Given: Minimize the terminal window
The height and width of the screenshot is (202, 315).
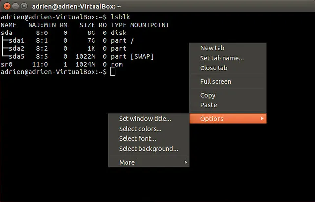Looking at the screenshot, I should [x=15, y=6].
